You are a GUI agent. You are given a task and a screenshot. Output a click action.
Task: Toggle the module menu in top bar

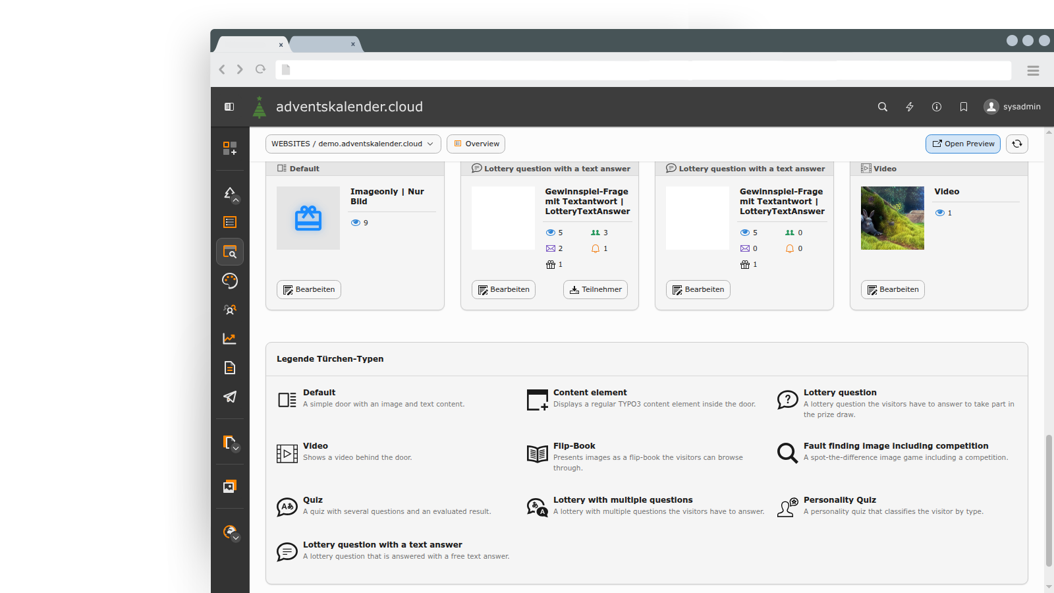pos(229,107)
